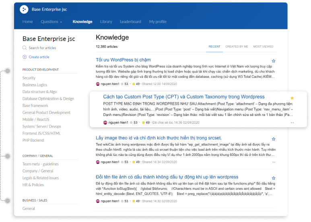The image size is (311, 222).
Task: Open article 'Lấy image theo id và chỉ định...'
Action: coord(159,138)
